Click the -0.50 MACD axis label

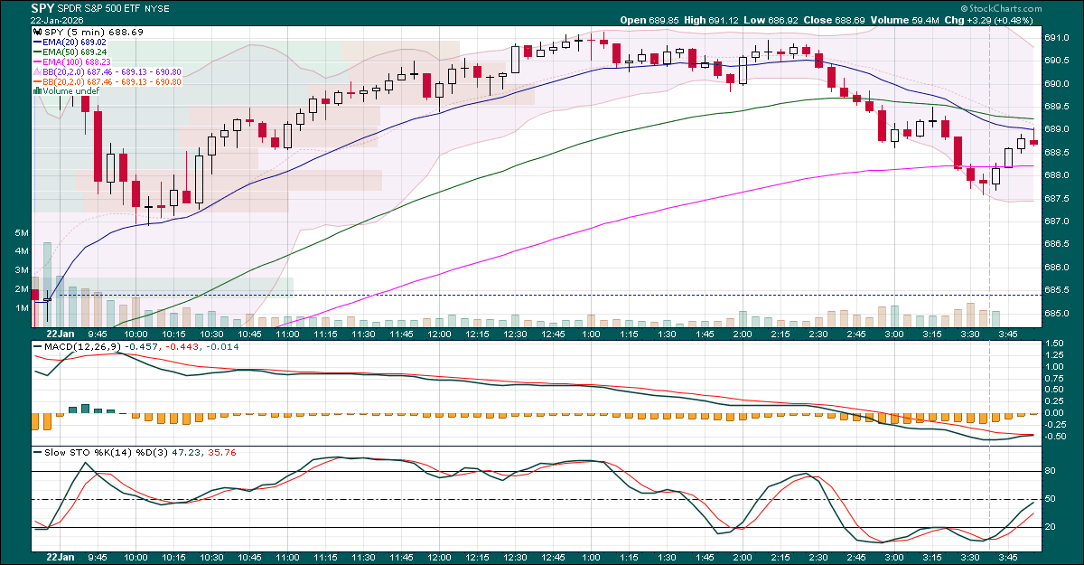(x=1054, y=437)
